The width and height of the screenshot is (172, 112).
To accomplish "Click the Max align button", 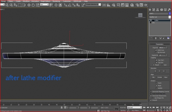I will pyautogui.click(x=166, y=77).
